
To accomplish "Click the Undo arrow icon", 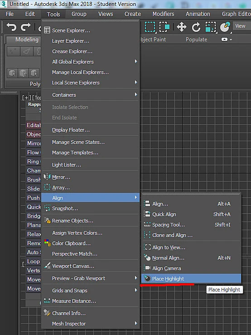I will point(11,27).
